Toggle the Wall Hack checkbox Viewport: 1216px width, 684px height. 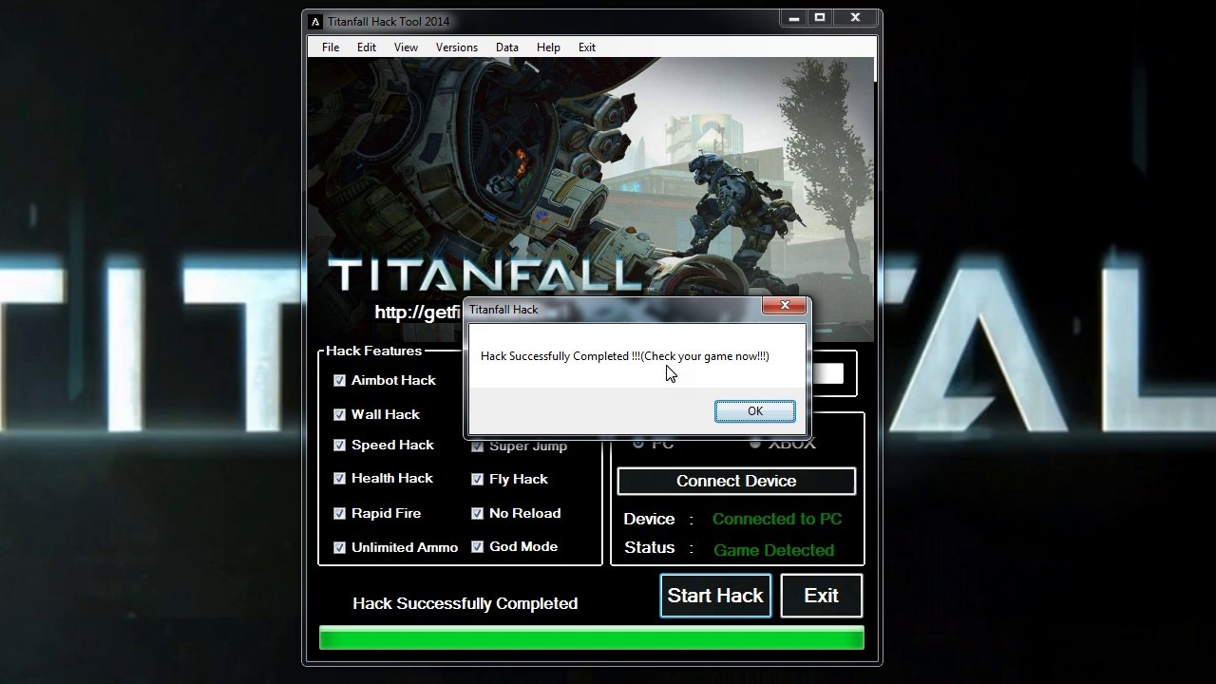(339, 414)
